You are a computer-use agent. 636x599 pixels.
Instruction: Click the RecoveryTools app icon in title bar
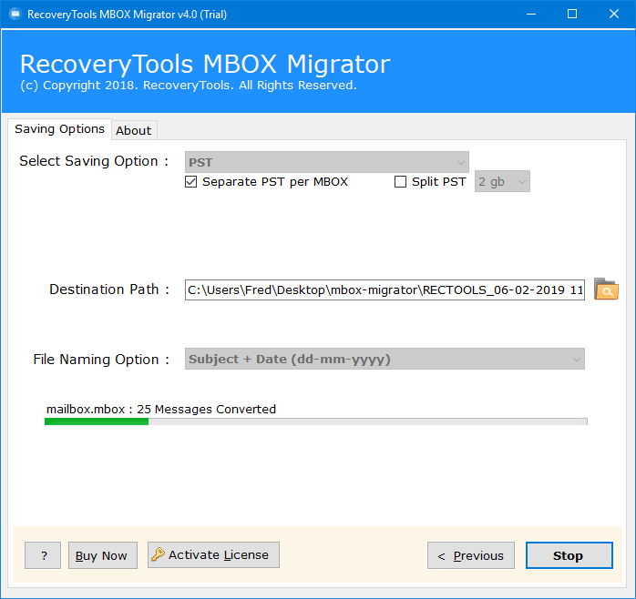[15, 15]
